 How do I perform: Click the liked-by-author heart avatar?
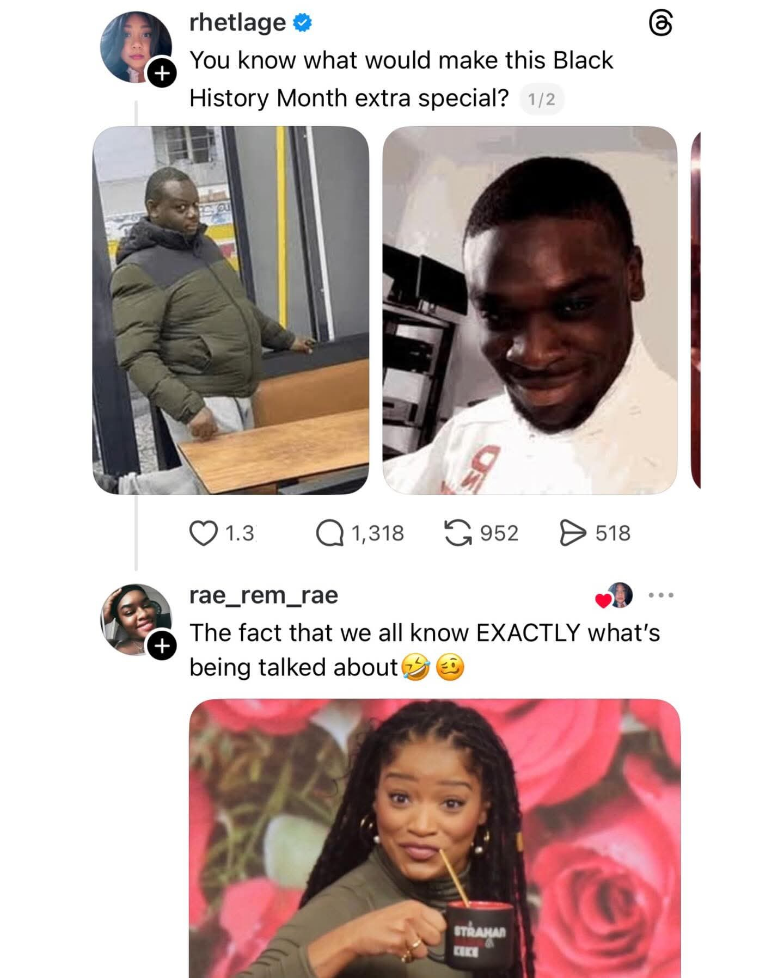pos(615,595)
